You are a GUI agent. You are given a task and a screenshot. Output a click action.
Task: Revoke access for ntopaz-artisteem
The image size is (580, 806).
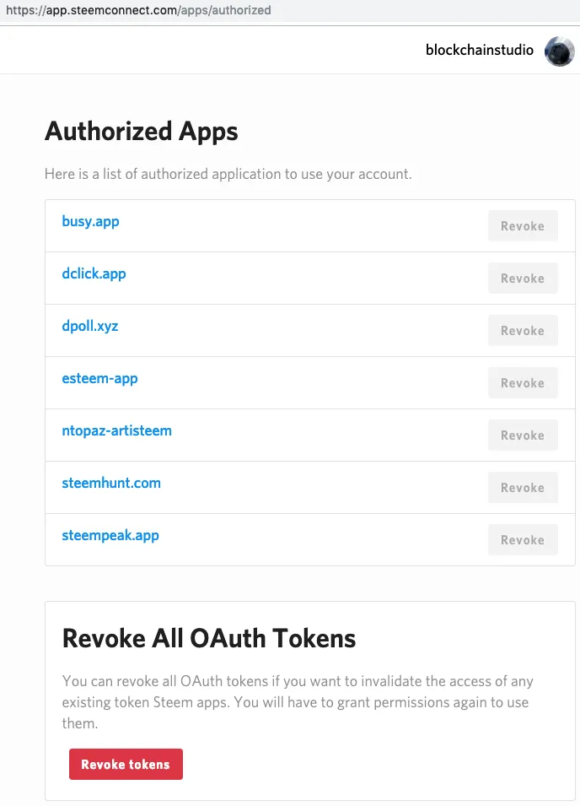523,435
